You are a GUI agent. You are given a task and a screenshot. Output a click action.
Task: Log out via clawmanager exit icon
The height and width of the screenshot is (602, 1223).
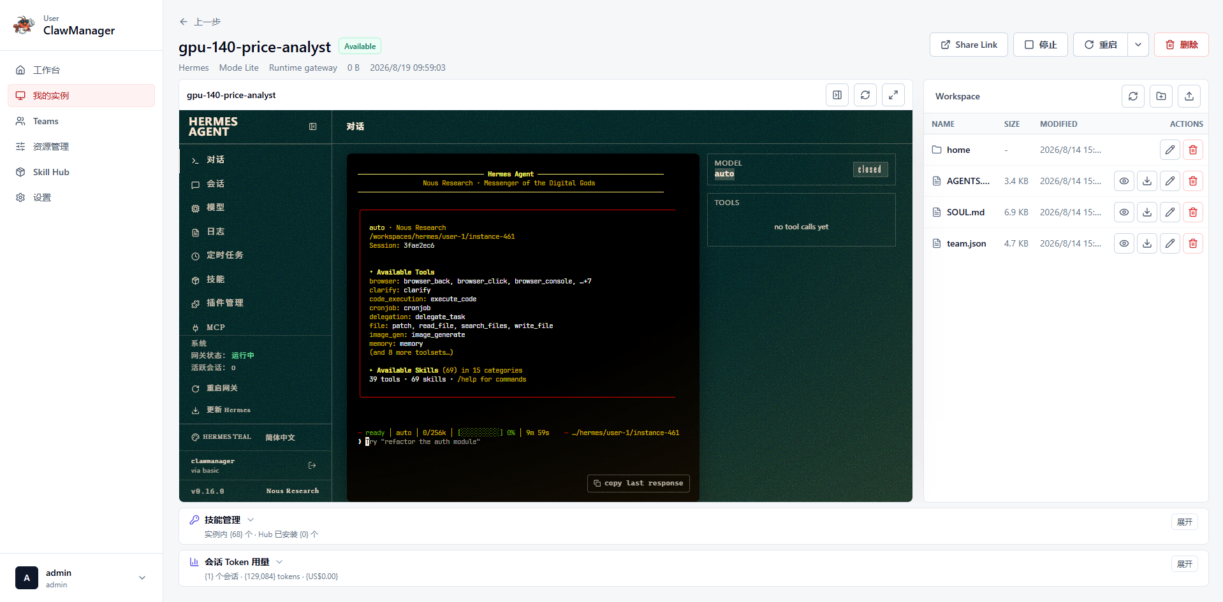(312, 466)
